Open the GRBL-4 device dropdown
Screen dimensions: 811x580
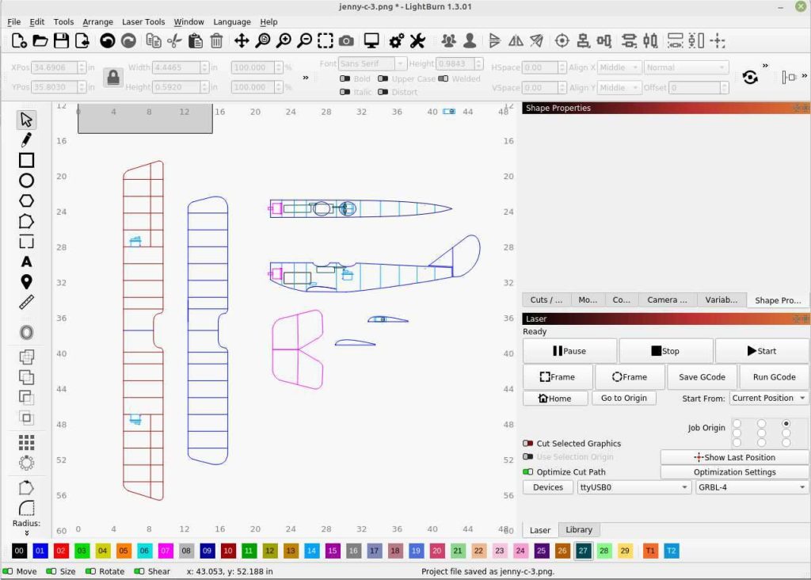point(751,487)
